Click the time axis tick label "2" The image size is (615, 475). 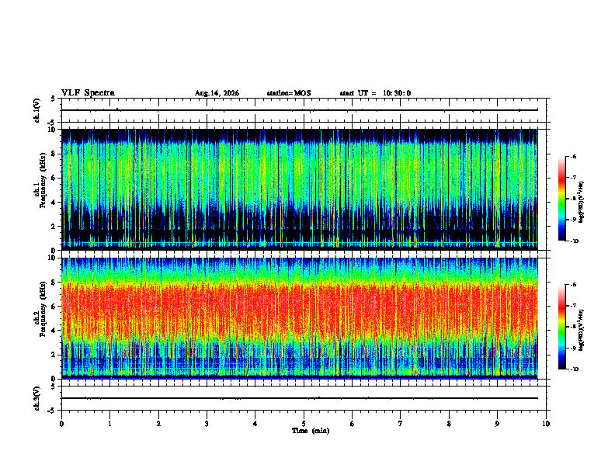(x=158, y=424)
